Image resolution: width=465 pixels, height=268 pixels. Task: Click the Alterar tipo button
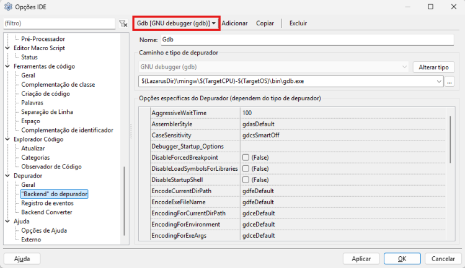[433, 67]
